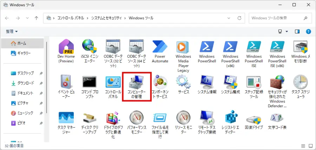This screenshot has width=316, height=150.
Task: Click コントロール パネル in address breadcrumb
Action: (71, 18)
